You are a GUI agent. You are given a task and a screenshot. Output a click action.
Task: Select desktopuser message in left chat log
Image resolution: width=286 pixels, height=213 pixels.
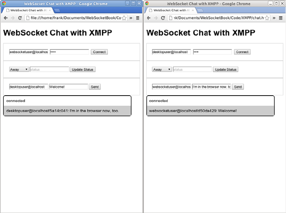tap(67, 111)
